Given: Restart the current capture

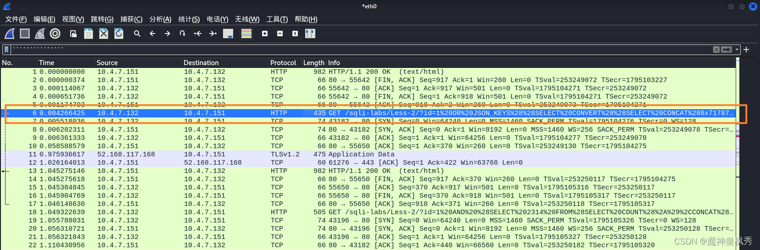Looking at the screenshot, I should 40,33.
